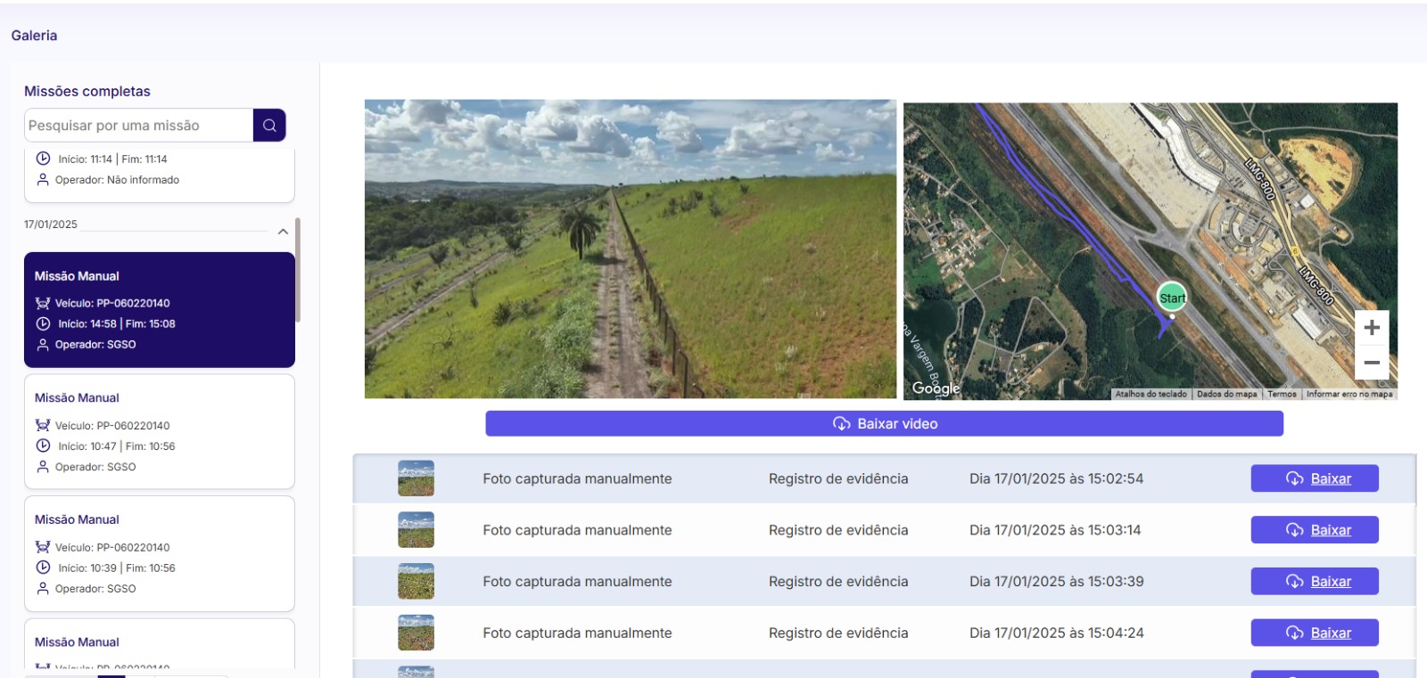Open thumbnail of the 15:02:54 photo

click(416, 478)
